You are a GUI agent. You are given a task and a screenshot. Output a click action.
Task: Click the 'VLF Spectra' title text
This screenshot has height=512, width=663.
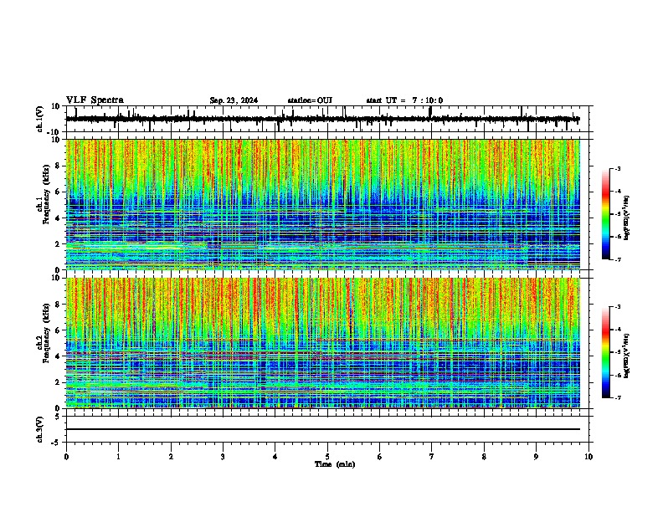coord(95,100)
